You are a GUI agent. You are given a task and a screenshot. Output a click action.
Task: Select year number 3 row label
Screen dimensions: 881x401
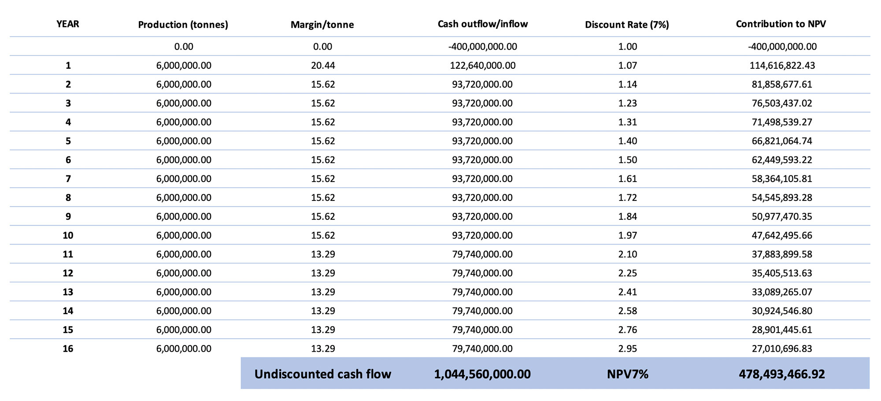pos(68,103)
